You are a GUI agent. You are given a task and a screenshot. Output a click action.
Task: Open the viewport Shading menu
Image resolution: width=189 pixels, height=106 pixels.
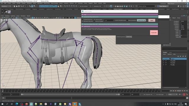pos(7,16)
